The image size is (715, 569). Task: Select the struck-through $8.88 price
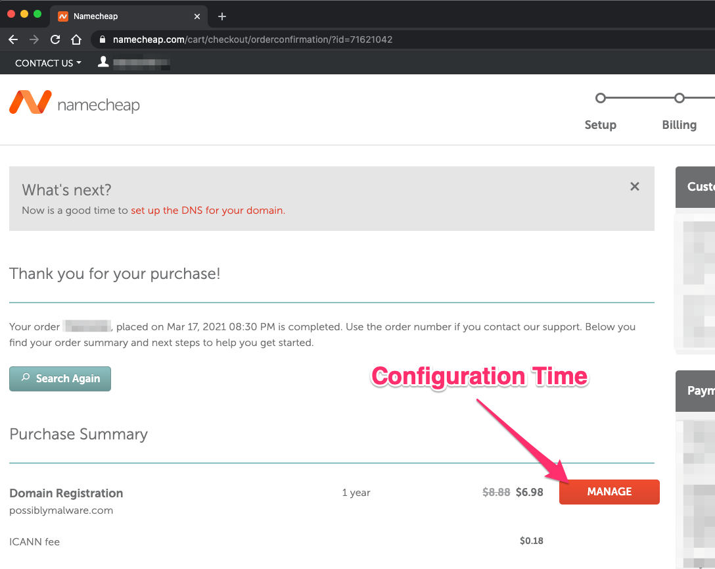(496, 492)
